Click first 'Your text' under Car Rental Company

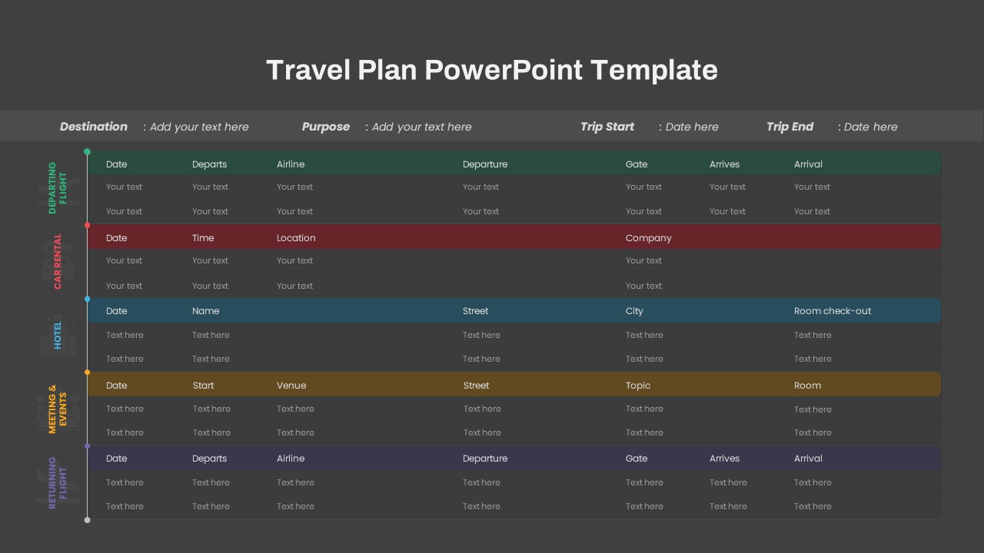643,260
